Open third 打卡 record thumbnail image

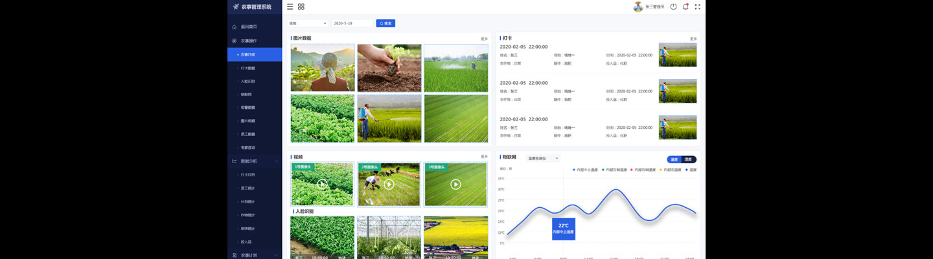(x=678, y=128)
